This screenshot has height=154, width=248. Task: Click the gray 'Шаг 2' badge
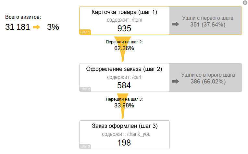85,89
